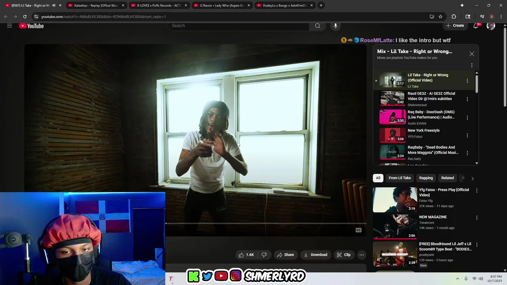This screenshot has width=507, height=285.
Task: Open Windows tray volume speaker icon
Action: tap(481, 279)
